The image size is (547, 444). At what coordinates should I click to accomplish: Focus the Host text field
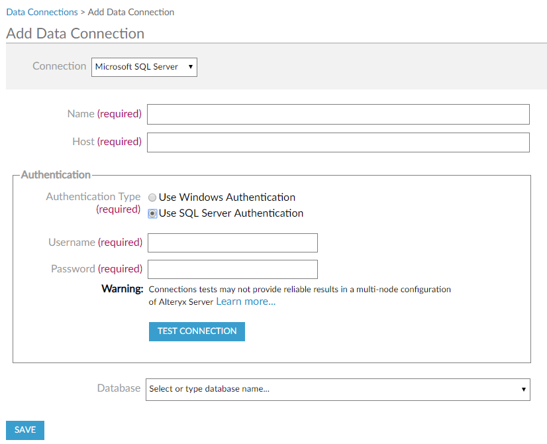point(338,142)
